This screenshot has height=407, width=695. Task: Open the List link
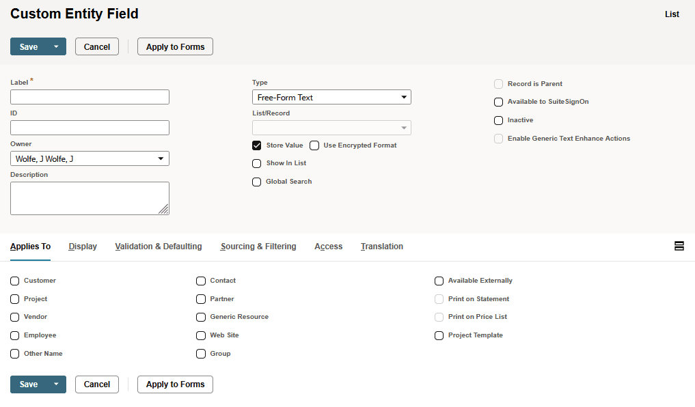tap(672, 14)
